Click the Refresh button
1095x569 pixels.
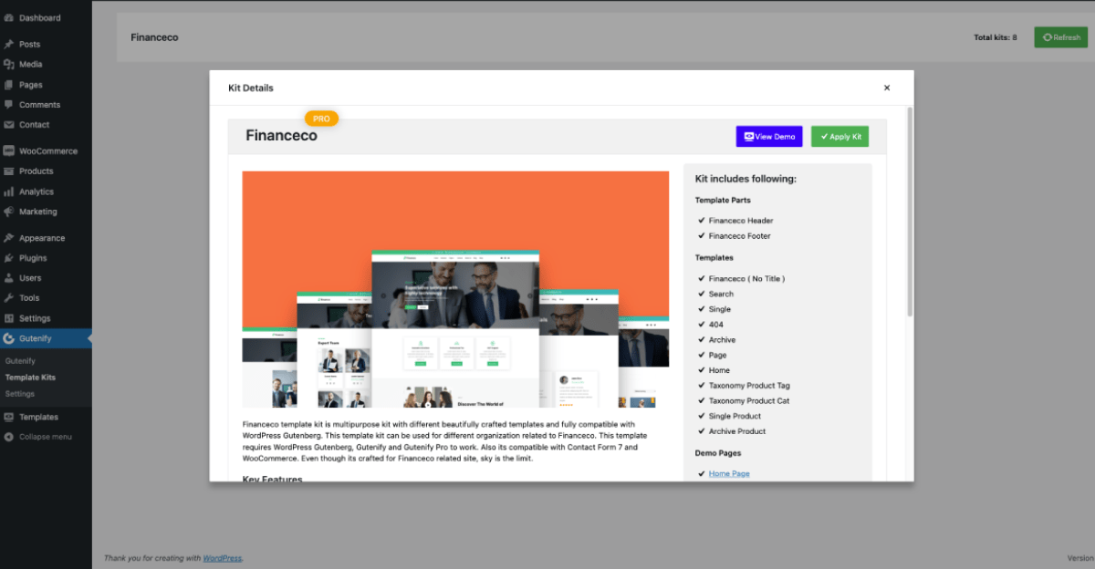tap(1060, 37)
